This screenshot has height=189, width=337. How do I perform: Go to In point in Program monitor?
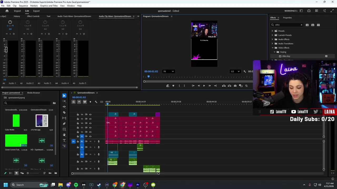tap(193, 86)
